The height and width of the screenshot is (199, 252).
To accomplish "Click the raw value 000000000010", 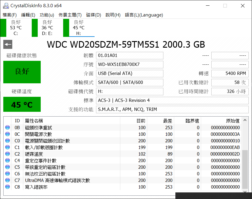I will (x=225, y=141).
